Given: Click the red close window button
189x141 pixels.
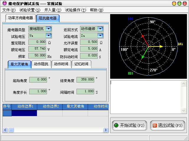Looking at the screenshot, I should pos(185,3).
